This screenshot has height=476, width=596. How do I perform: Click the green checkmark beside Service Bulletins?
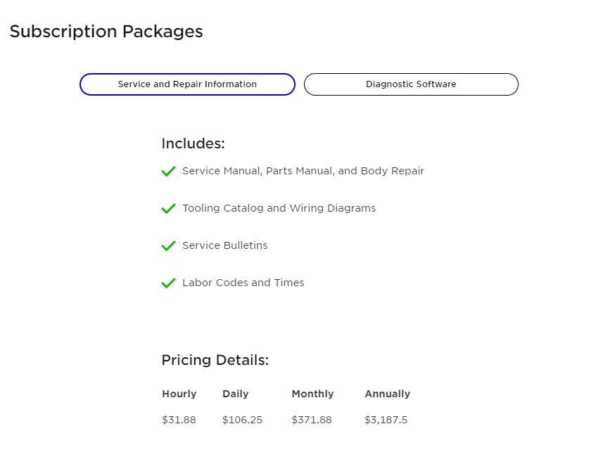click(168, 246)
